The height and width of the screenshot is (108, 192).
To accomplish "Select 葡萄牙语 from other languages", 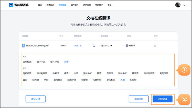I will pos(164,73).
